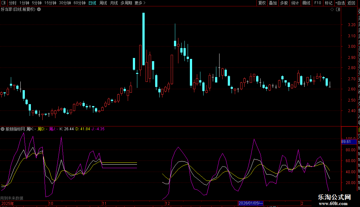Click the K: 26.44 value

click(67, 129)
